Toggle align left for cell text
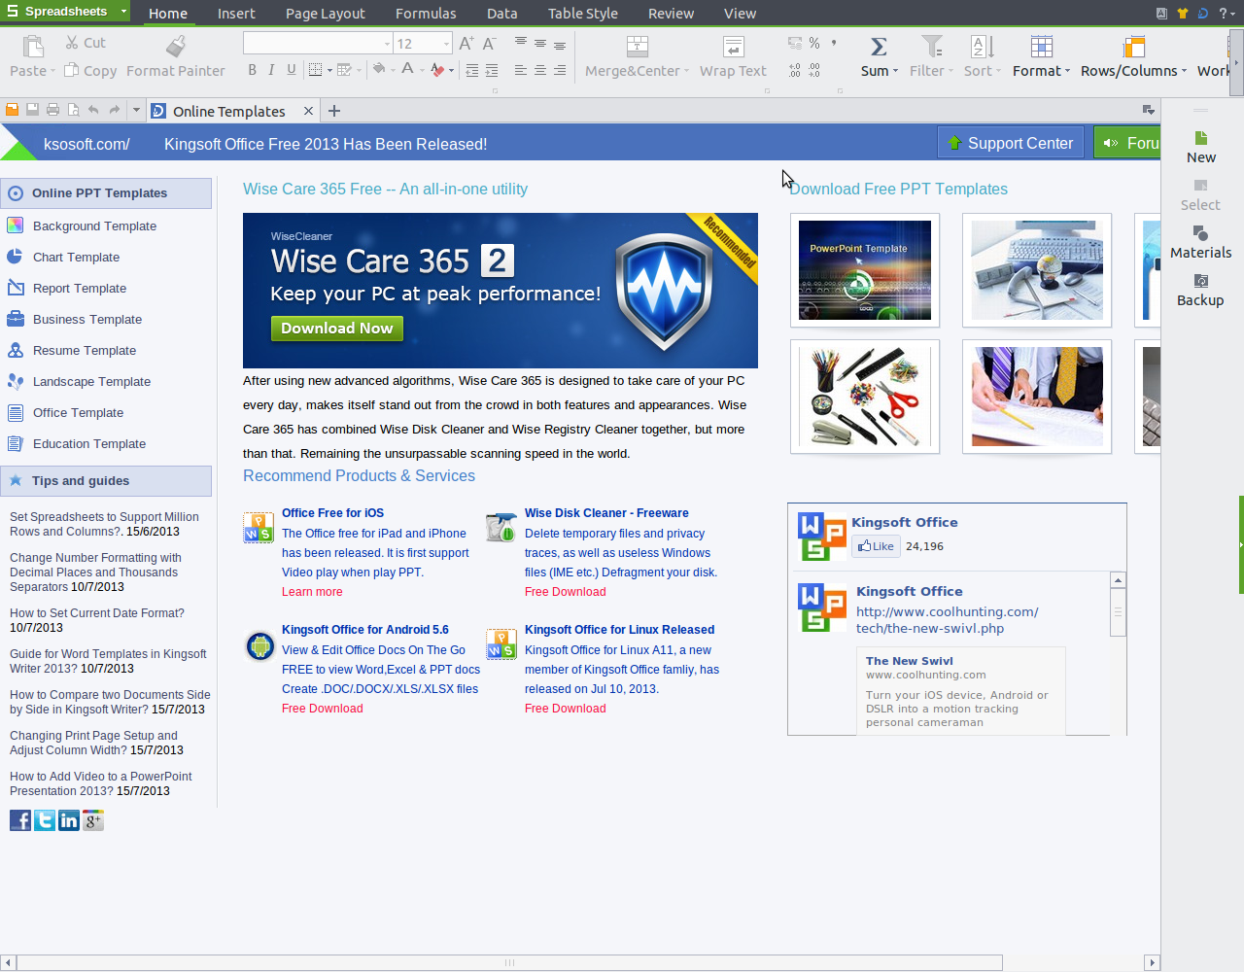The height and width of the screenshot is (972, 1244). (520, 70)
